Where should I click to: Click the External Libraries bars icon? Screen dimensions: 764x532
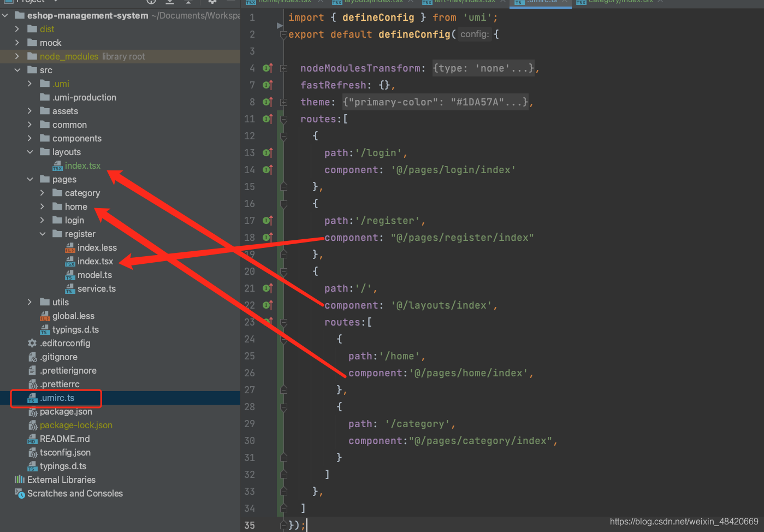pos(20,480)
